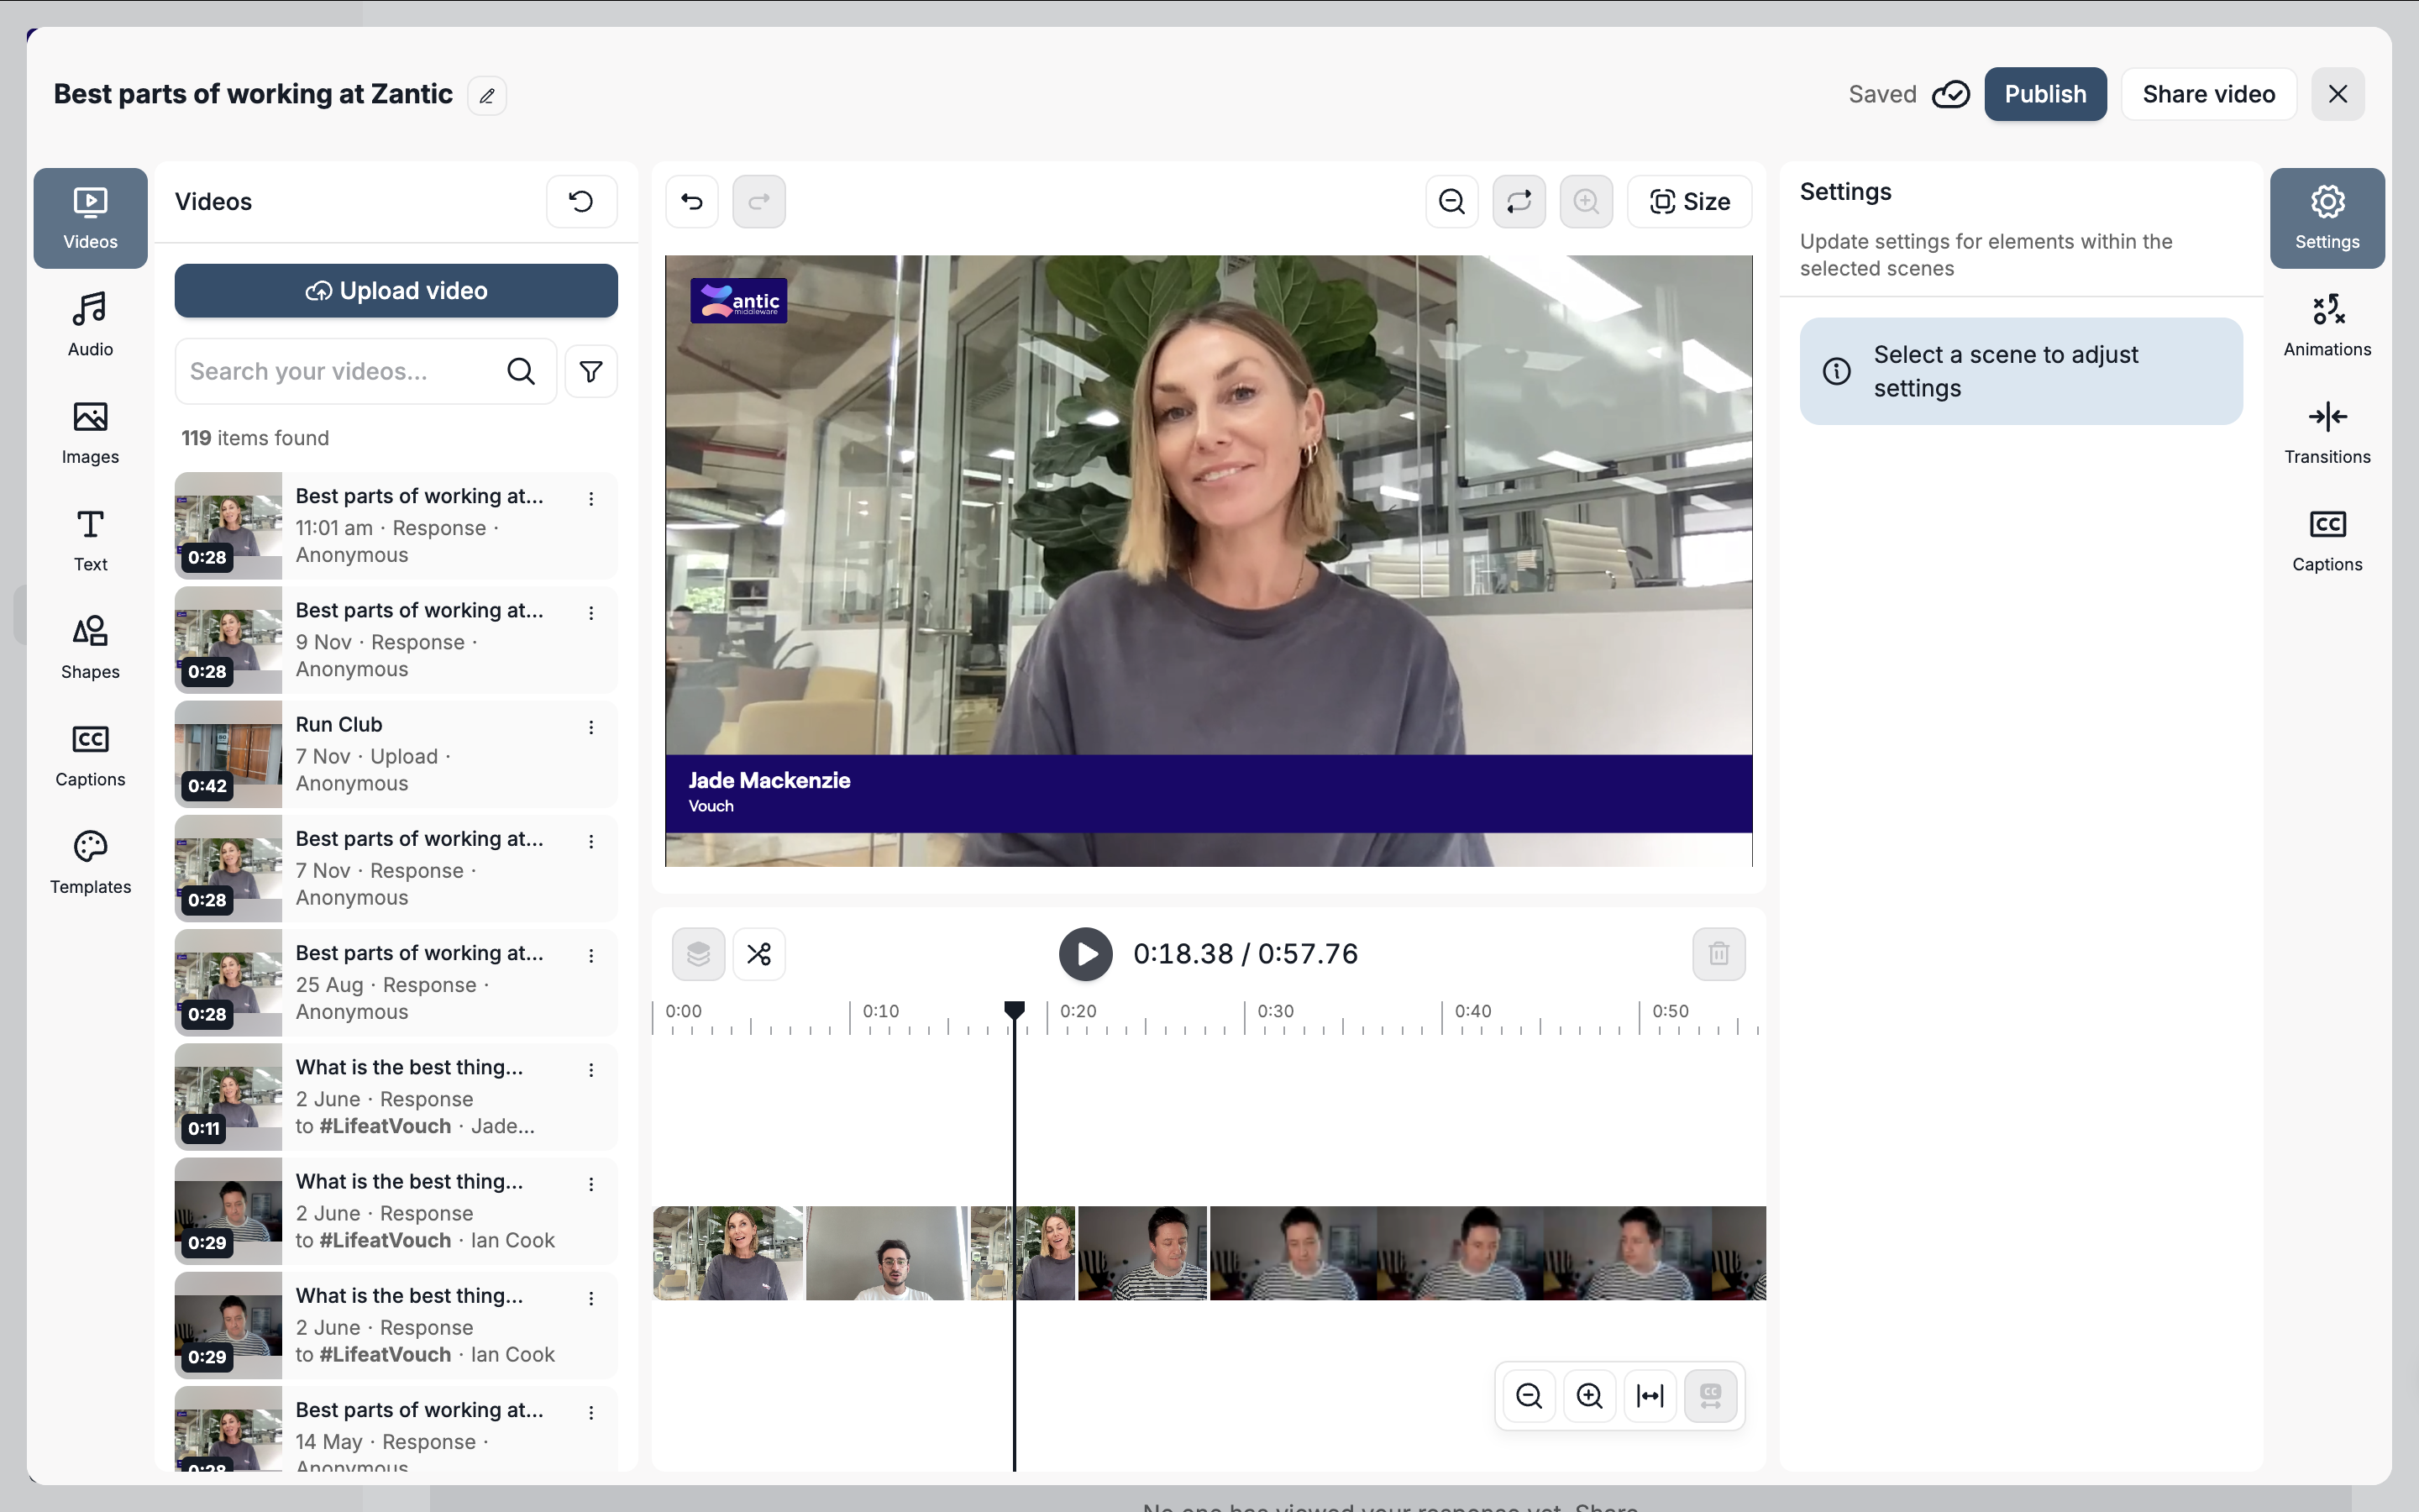Edit the project title with the pencil icon
This screenshot has height=1512, width=2419.
tap(487, 96)
